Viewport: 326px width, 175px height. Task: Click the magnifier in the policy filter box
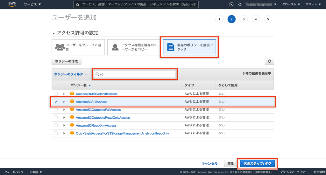pos(97,74)
